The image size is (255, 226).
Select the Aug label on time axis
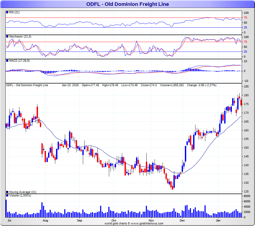pyautogui.click(x=45, y=221)
